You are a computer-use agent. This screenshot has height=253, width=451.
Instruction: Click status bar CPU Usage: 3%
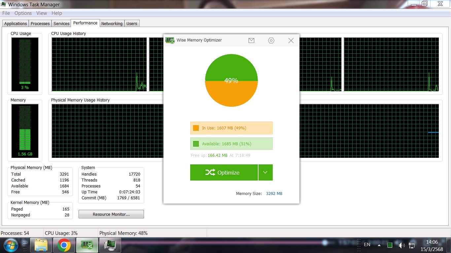[x=61, y=233]
